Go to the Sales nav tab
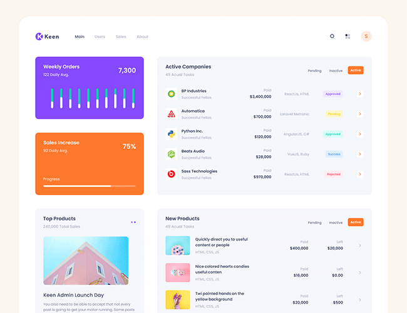The height and width of the screenshot is (313, 407). pos(121,37)
